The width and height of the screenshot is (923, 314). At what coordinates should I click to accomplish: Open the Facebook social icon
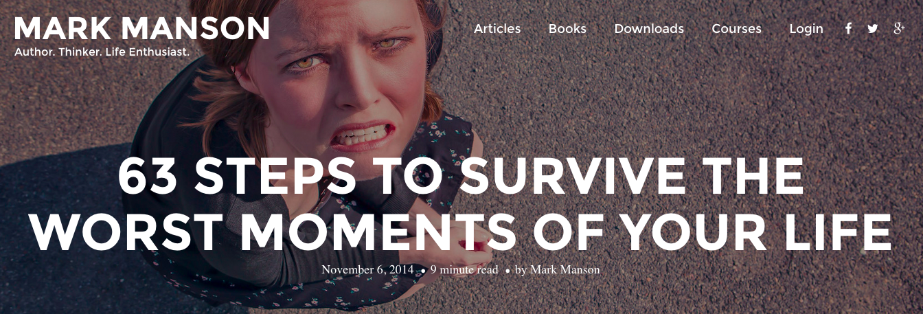[x=848, y=28]
